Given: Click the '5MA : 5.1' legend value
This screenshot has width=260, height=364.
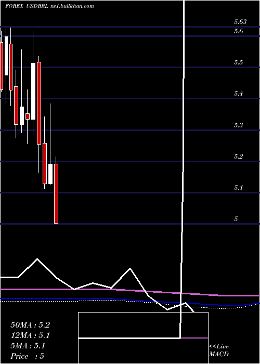Looking at the screenshot, I should point(28,346).
